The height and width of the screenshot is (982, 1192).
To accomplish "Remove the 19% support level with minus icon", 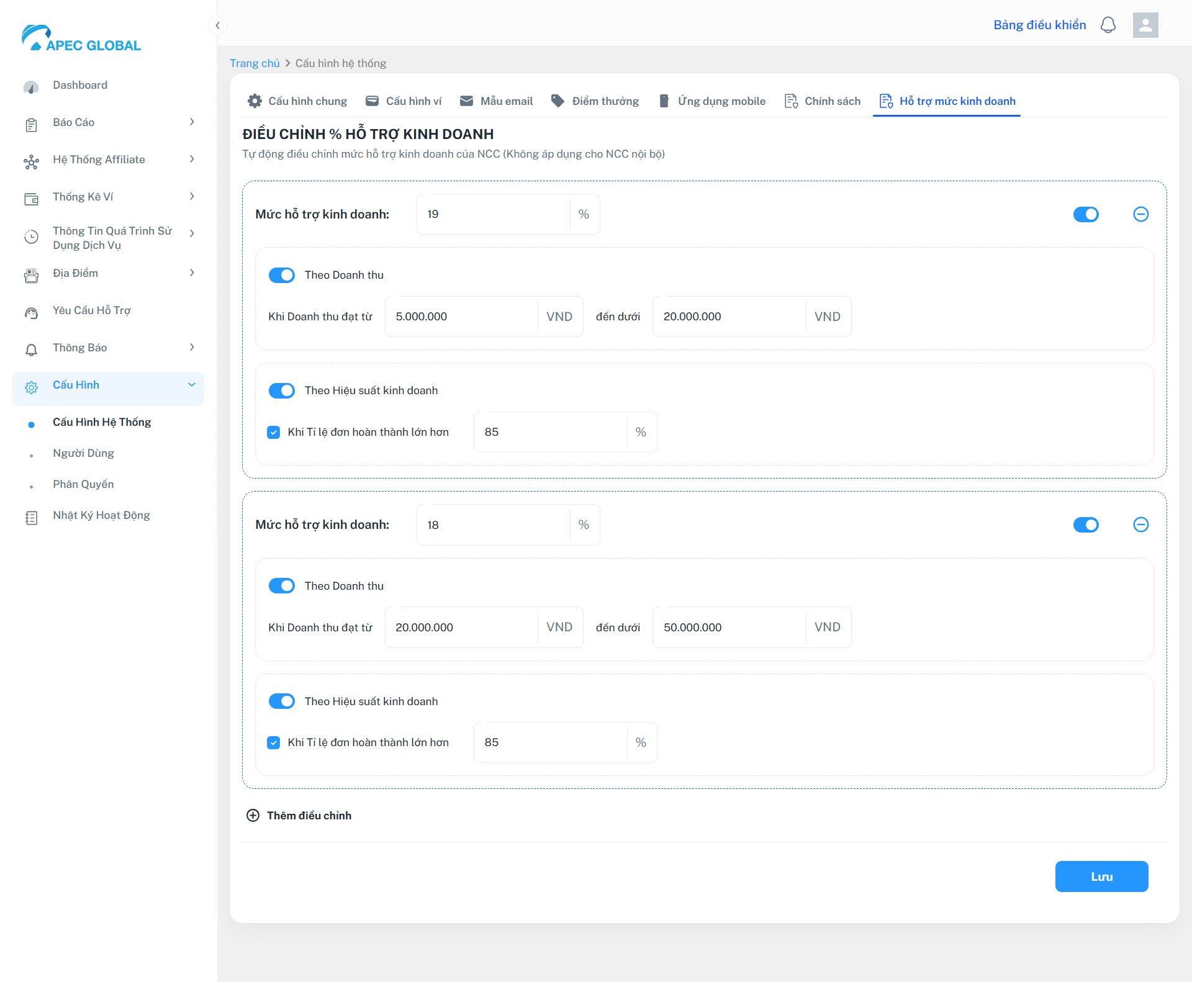I will click(1140, 214).
